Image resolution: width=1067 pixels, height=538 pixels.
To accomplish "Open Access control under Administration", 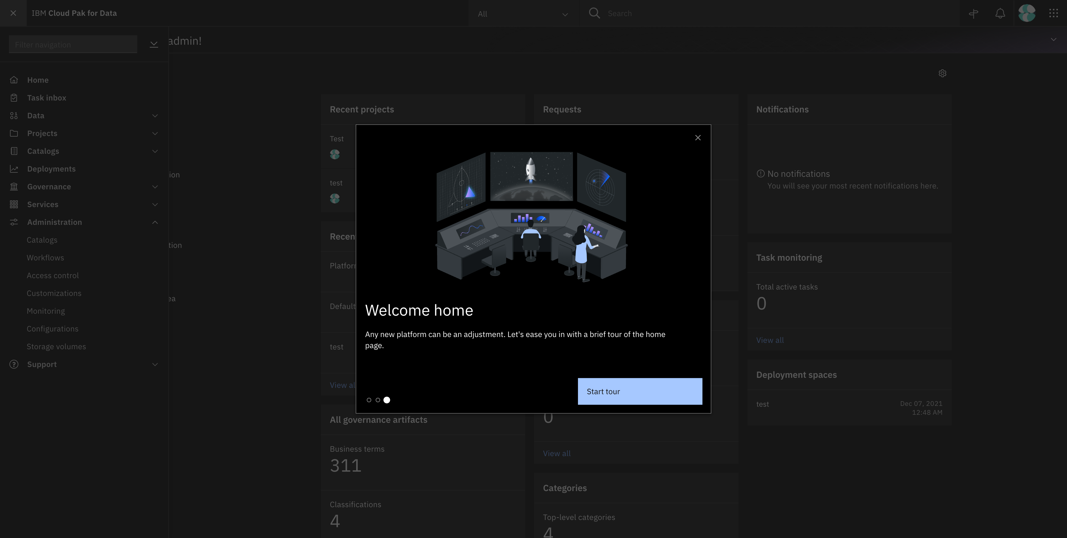I will click(x=53, y=276).
